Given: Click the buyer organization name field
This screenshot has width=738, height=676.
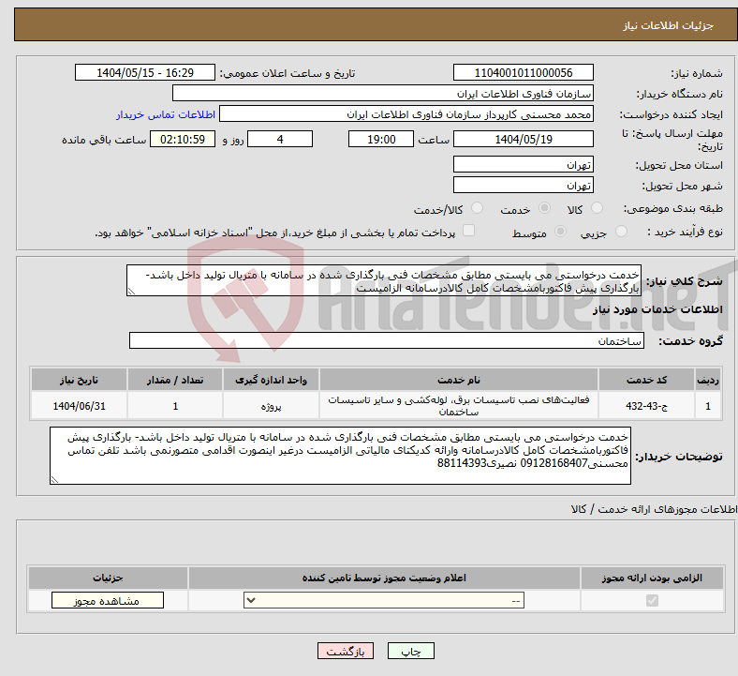Looking at the screenshot, I should [x=383, y=93].
